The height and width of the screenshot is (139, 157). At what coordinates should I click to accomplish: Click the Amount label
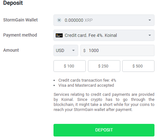(11, 50)
